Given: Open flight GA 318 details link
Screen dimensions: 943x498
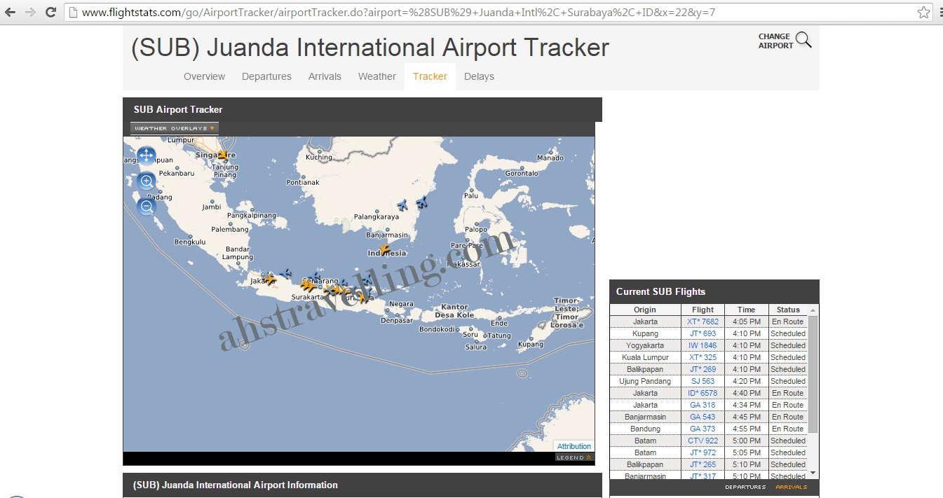Looking at the screenshot, I should point(703,405).
